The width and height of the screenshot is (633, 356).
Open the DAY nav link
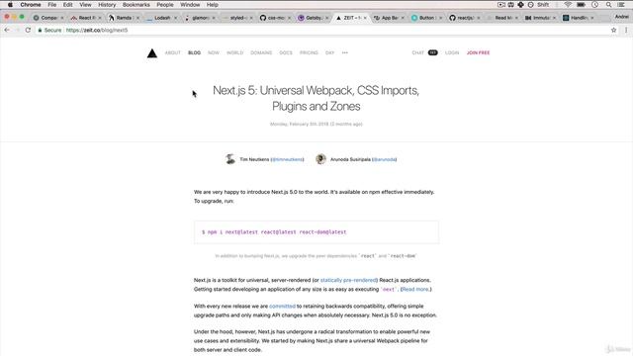pos(329,52)
